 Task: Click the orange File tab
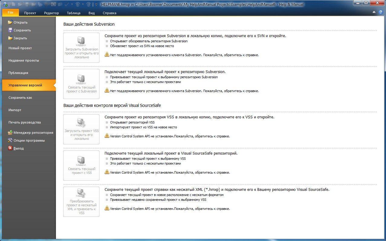[11, 12]
